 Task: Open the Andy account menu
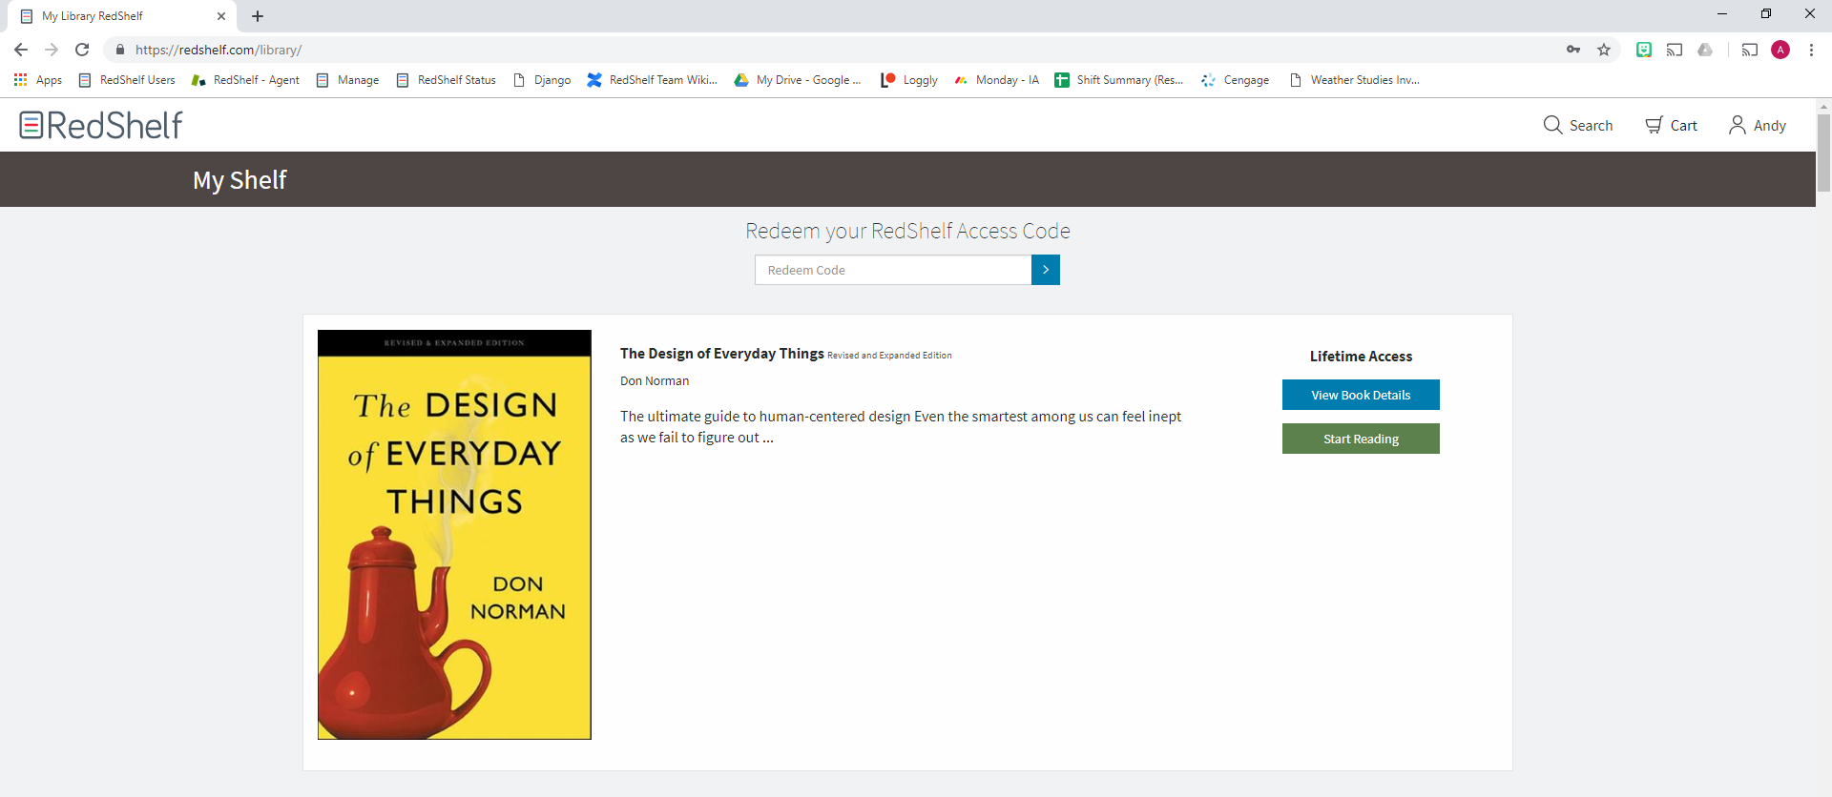point(1758,125)
